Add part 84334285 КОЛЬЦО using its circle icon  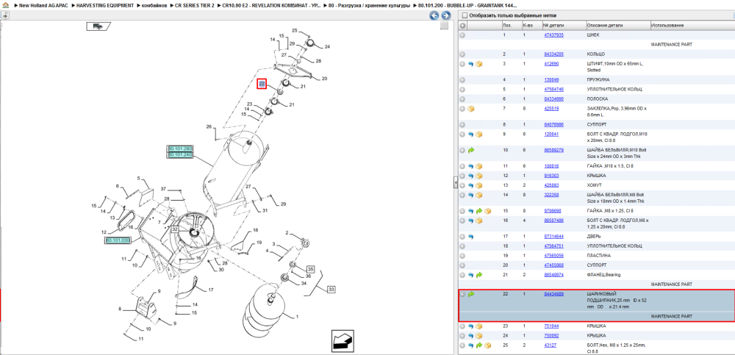[x=462, y=54]
